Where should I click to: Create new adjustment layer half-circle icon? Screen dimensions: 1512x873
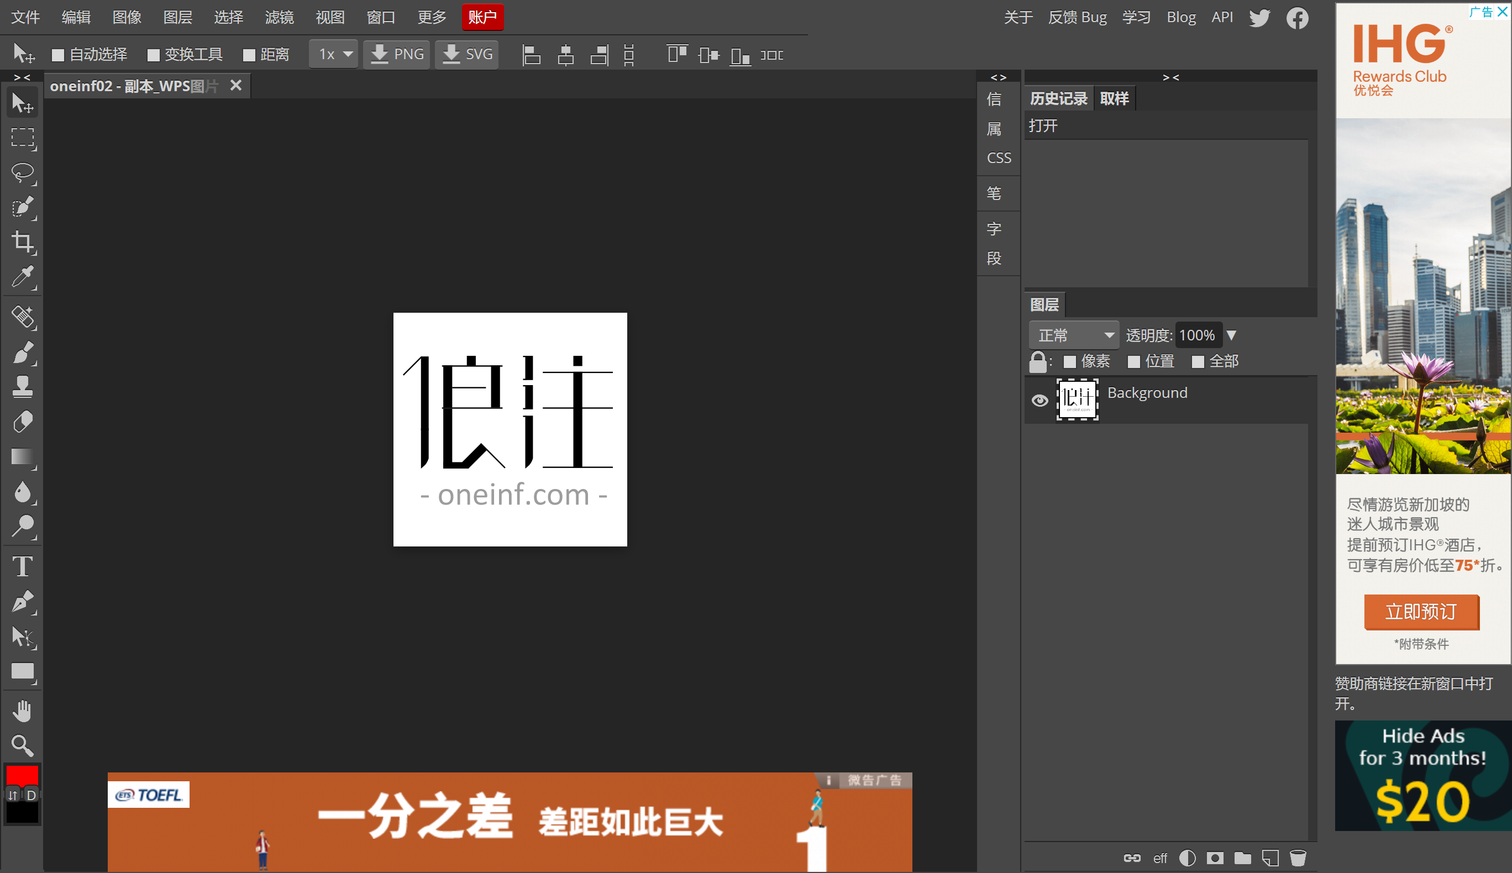[x=1187, y=858]
